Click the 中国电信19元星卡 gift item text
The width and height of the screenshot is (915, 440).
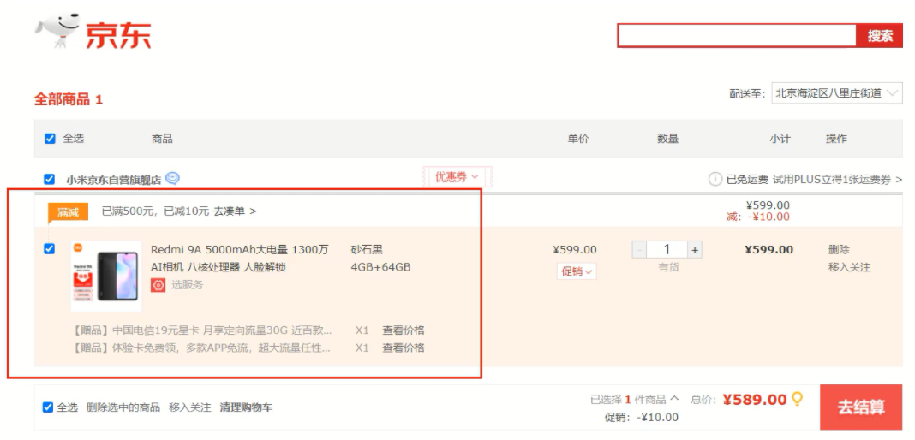[202, 330]
